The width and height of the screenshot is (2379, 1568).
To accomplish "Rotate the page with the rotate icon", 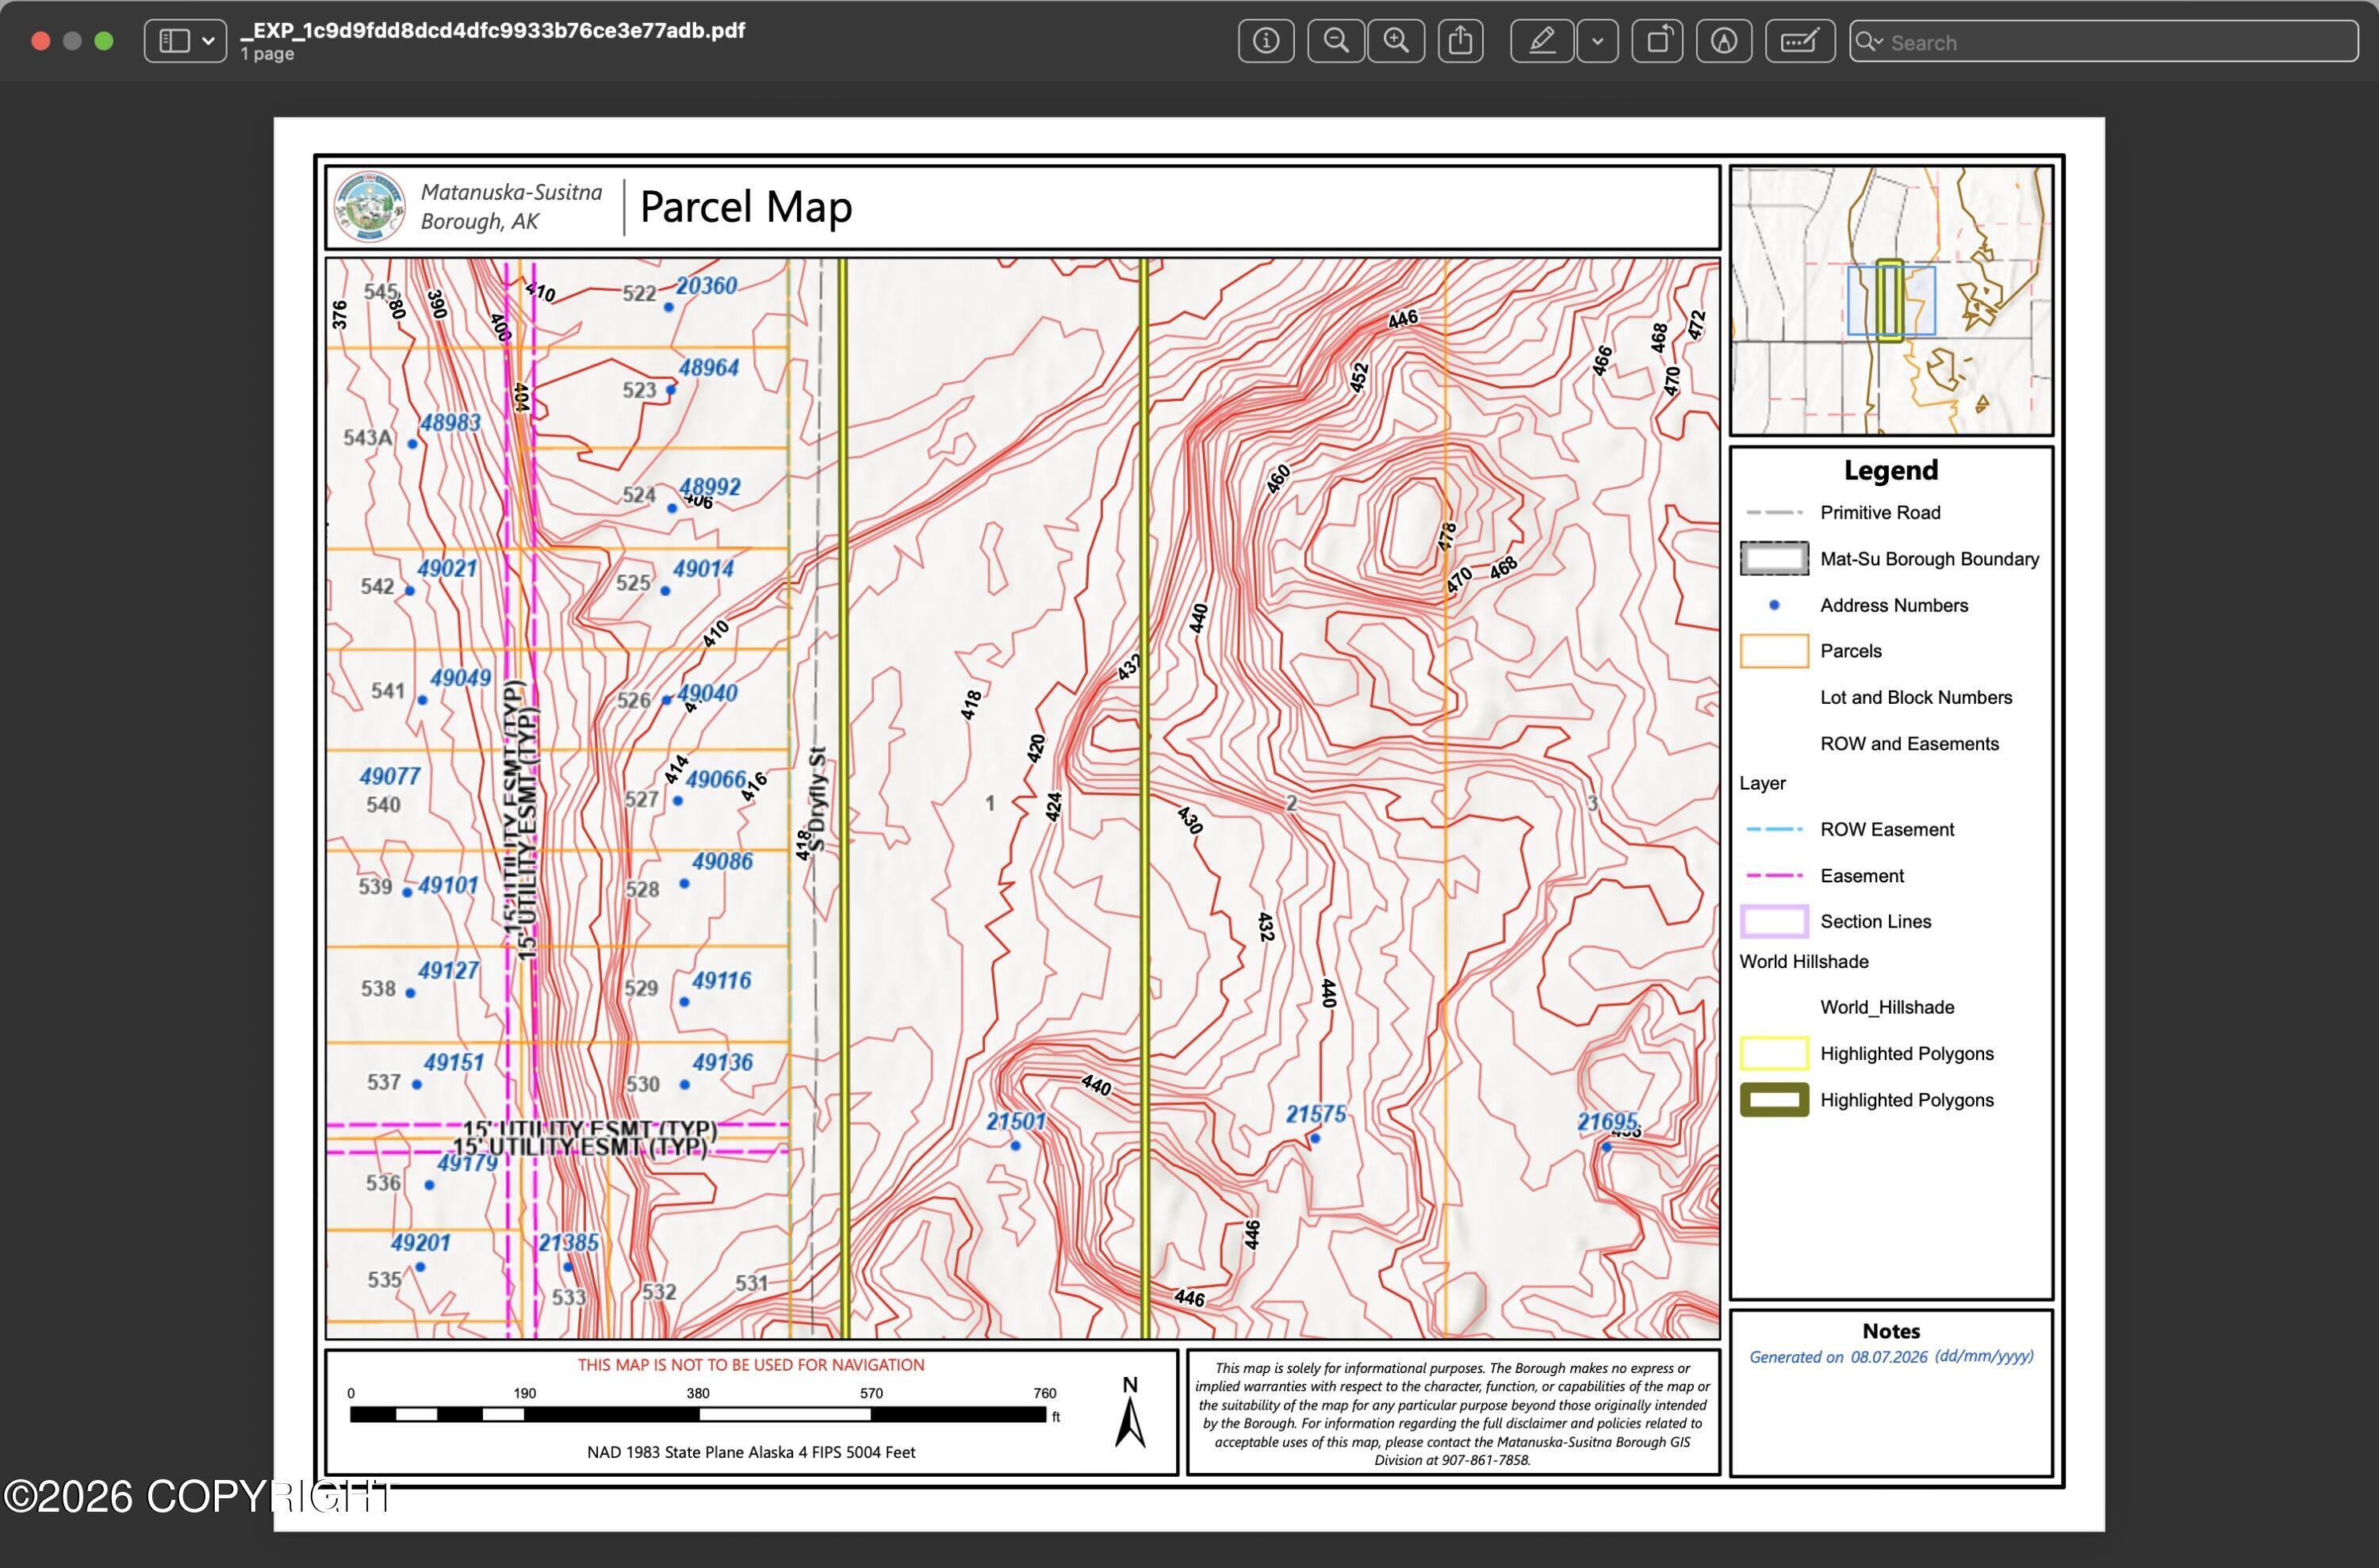I will (1657, 41).
